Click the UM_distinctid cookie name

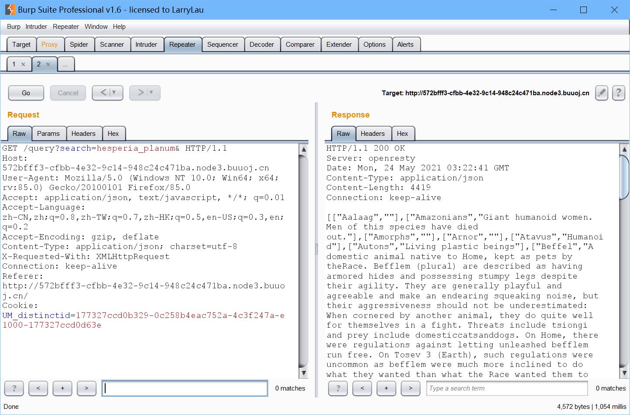pos(36,315)
